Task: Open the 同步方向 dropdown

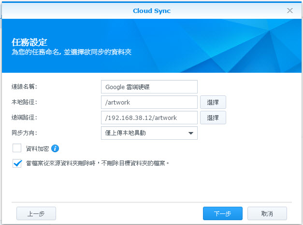Action: click(x=150, y=133)
